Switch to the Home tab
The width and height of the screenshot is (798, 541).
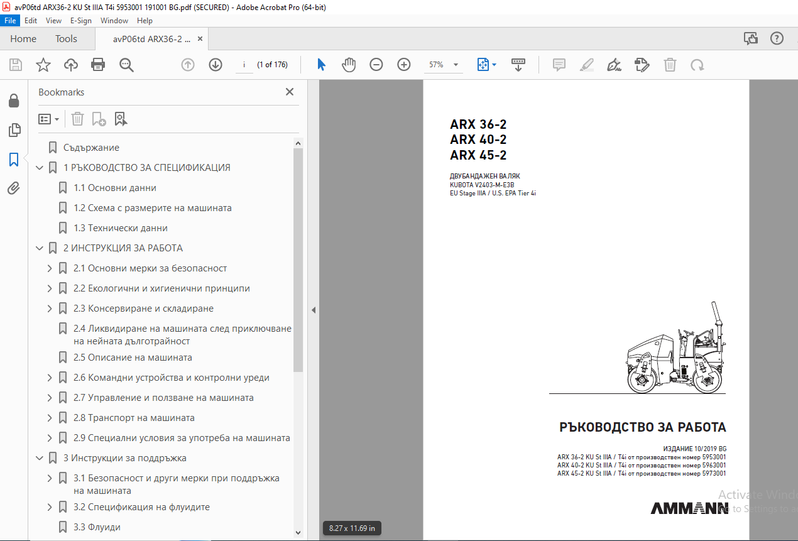click(23, 39)
